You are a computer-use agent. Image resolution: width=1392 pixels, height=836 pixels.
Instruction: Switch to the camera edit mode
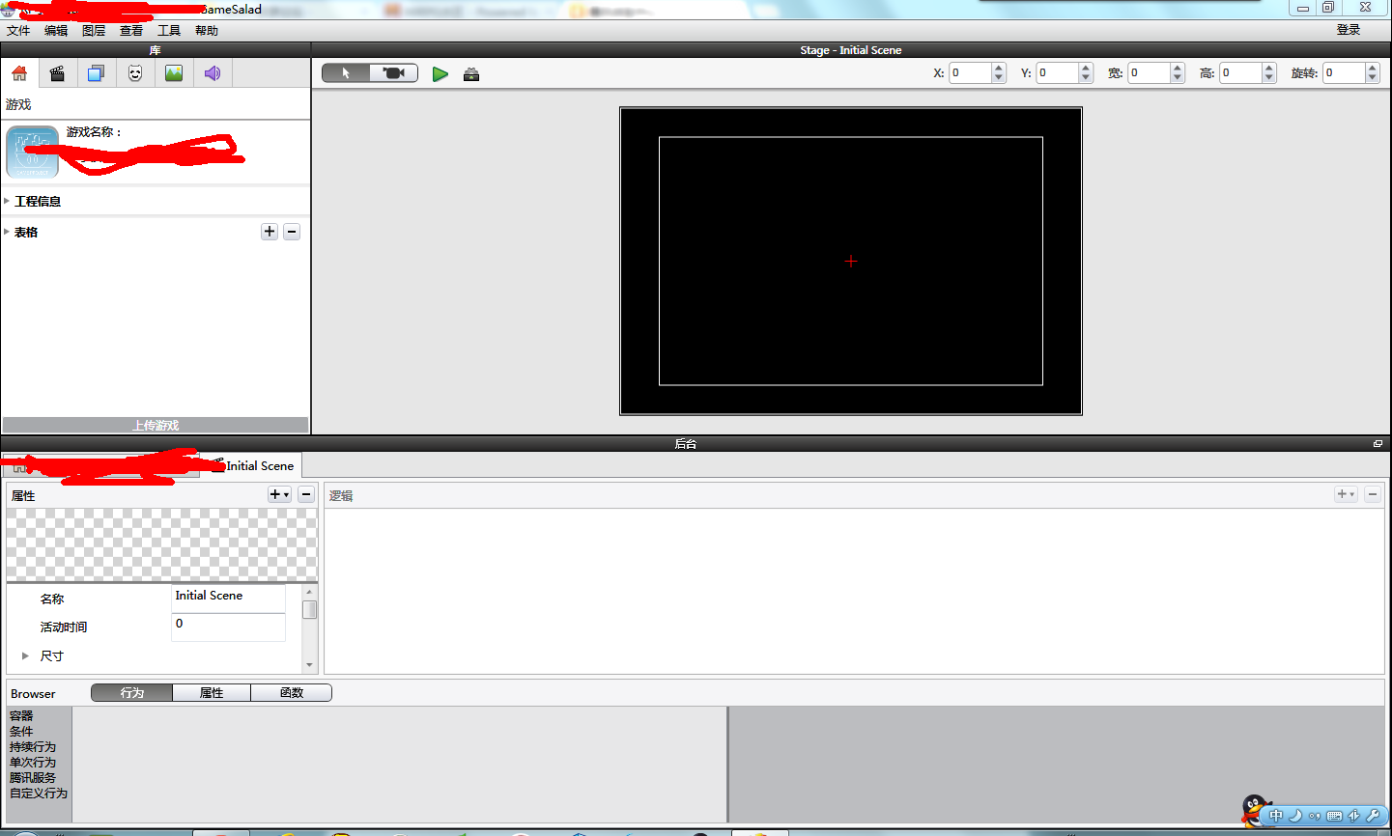point(394,73)
